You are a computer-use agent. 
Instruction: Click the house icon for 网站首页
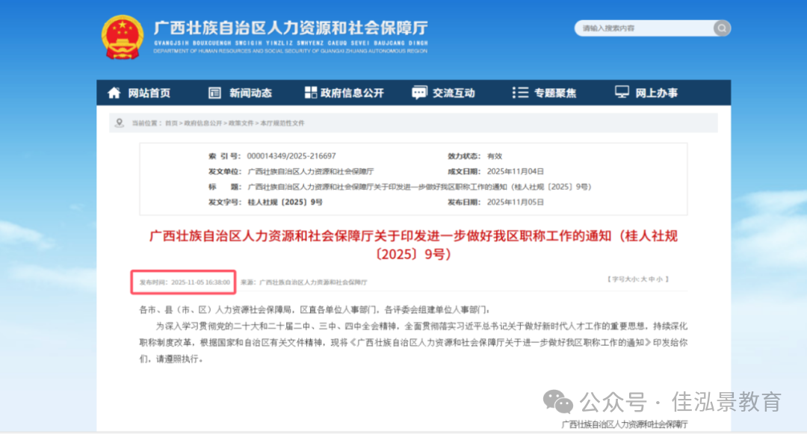pyautogui.click(x=114, y=93)
